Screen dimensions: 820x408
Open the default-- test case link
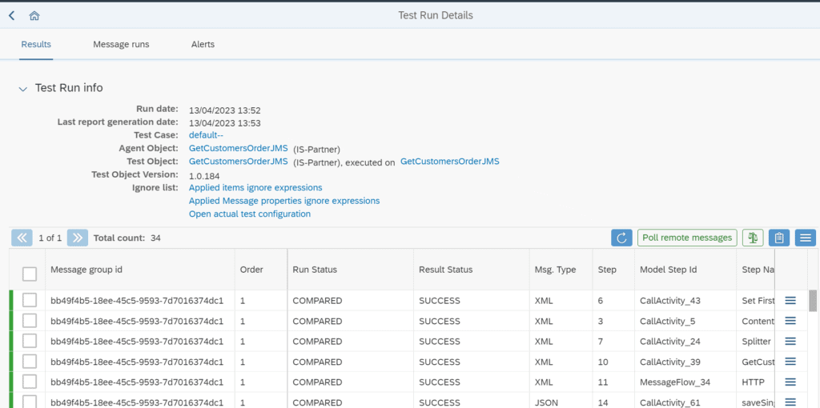[206, 135]
